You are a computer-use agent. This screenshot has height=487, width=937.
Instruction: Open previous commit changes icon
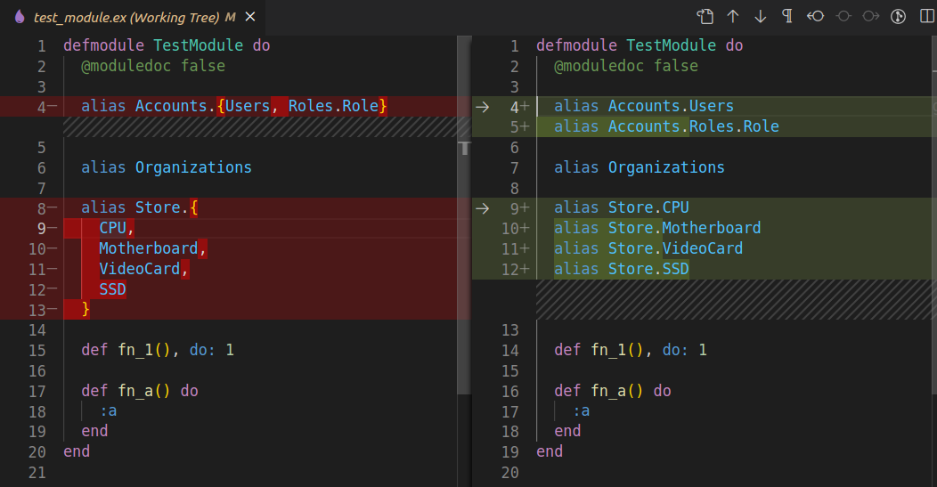815,16
